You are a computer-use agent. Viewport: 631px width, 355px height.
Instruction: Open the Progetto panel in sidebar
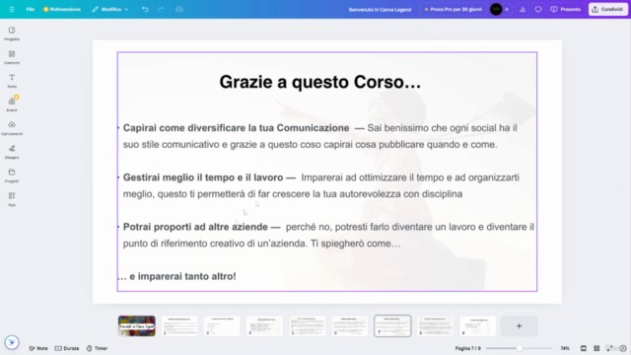(12, 34)
